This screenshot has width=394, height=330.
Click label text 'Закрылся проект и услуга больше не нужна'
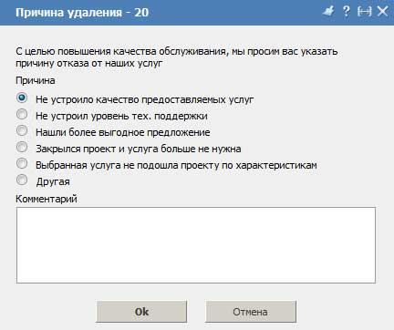point(139,149)
